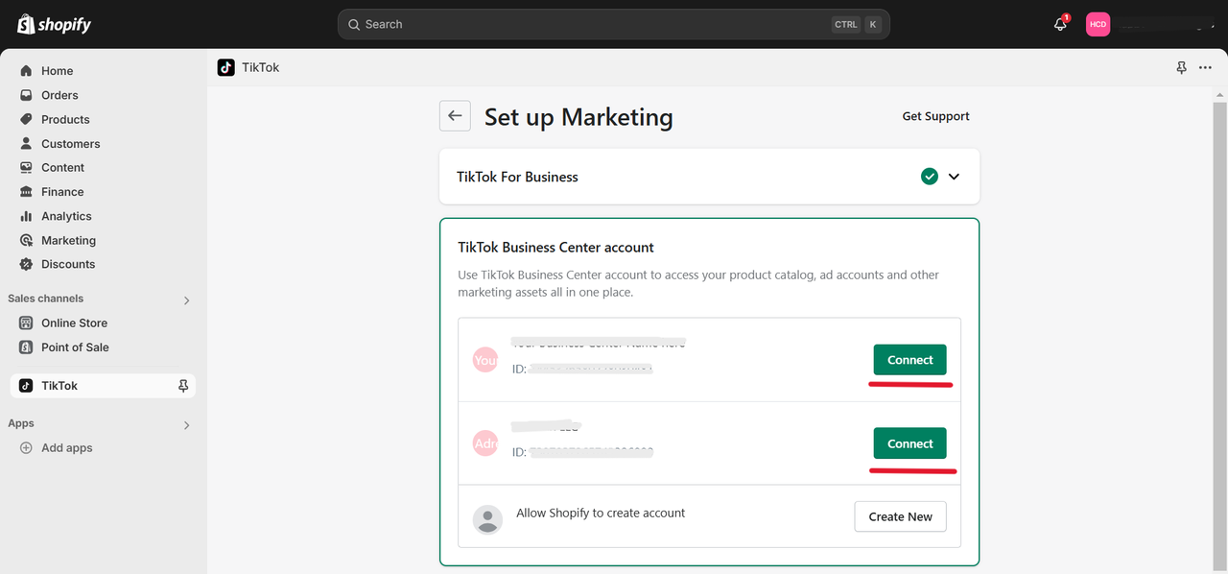Expand the Apps section chevron
The image size is (1228, 574).
click(x=186, y=425)
